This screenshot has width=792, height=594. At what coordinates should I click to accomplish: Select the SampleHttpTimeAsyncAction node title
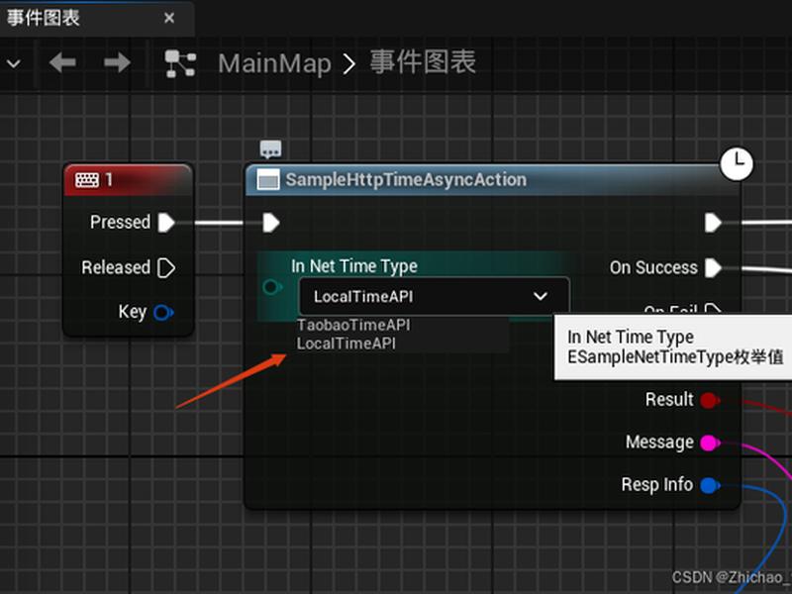tap(406, 180)
